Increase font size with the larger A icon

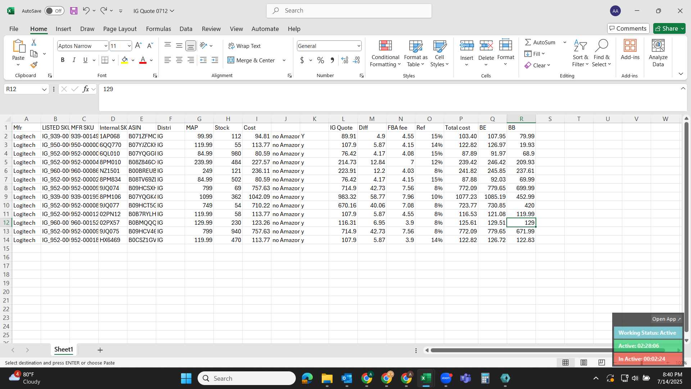click(138, 46)
